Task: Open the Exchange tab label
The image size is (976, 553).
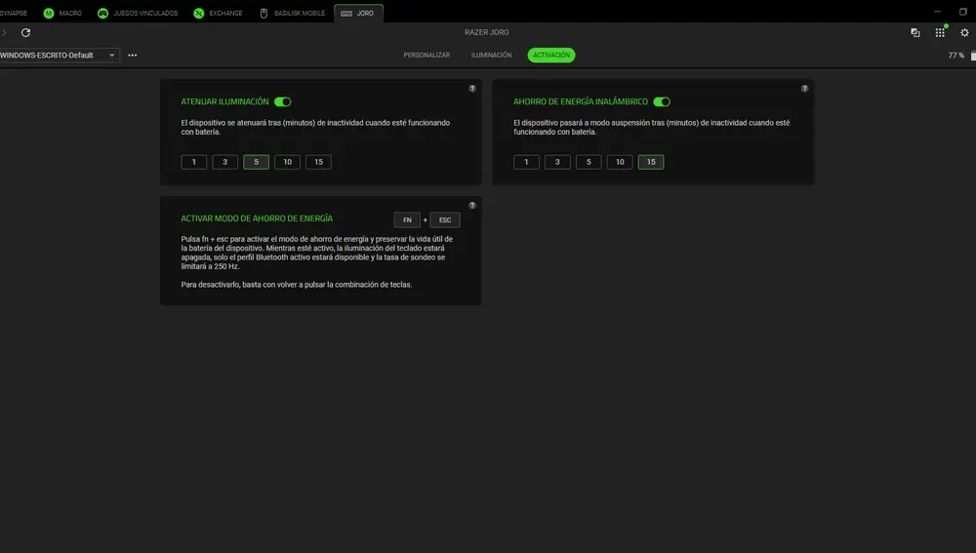Action: (225, 13)
